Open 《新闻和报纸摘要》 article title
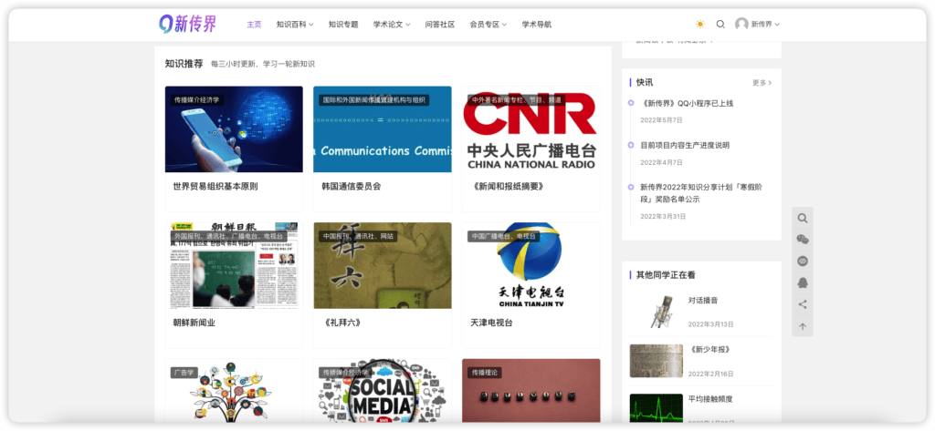 click(507, 186)
